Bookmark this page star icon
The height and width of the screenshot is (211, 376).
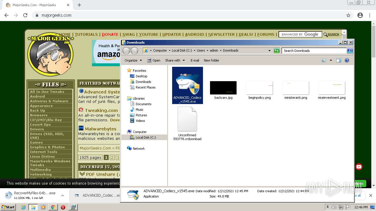[x=348, y=15]
